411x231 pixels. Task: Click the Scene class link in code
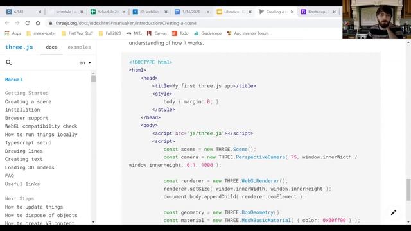pyautogui.click(x=240, y=150)
